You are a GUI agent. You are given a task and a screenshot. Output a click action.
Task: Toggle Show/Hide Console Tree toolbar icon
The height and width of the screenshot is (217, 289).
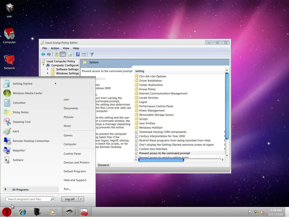click(x=63, y=55)
